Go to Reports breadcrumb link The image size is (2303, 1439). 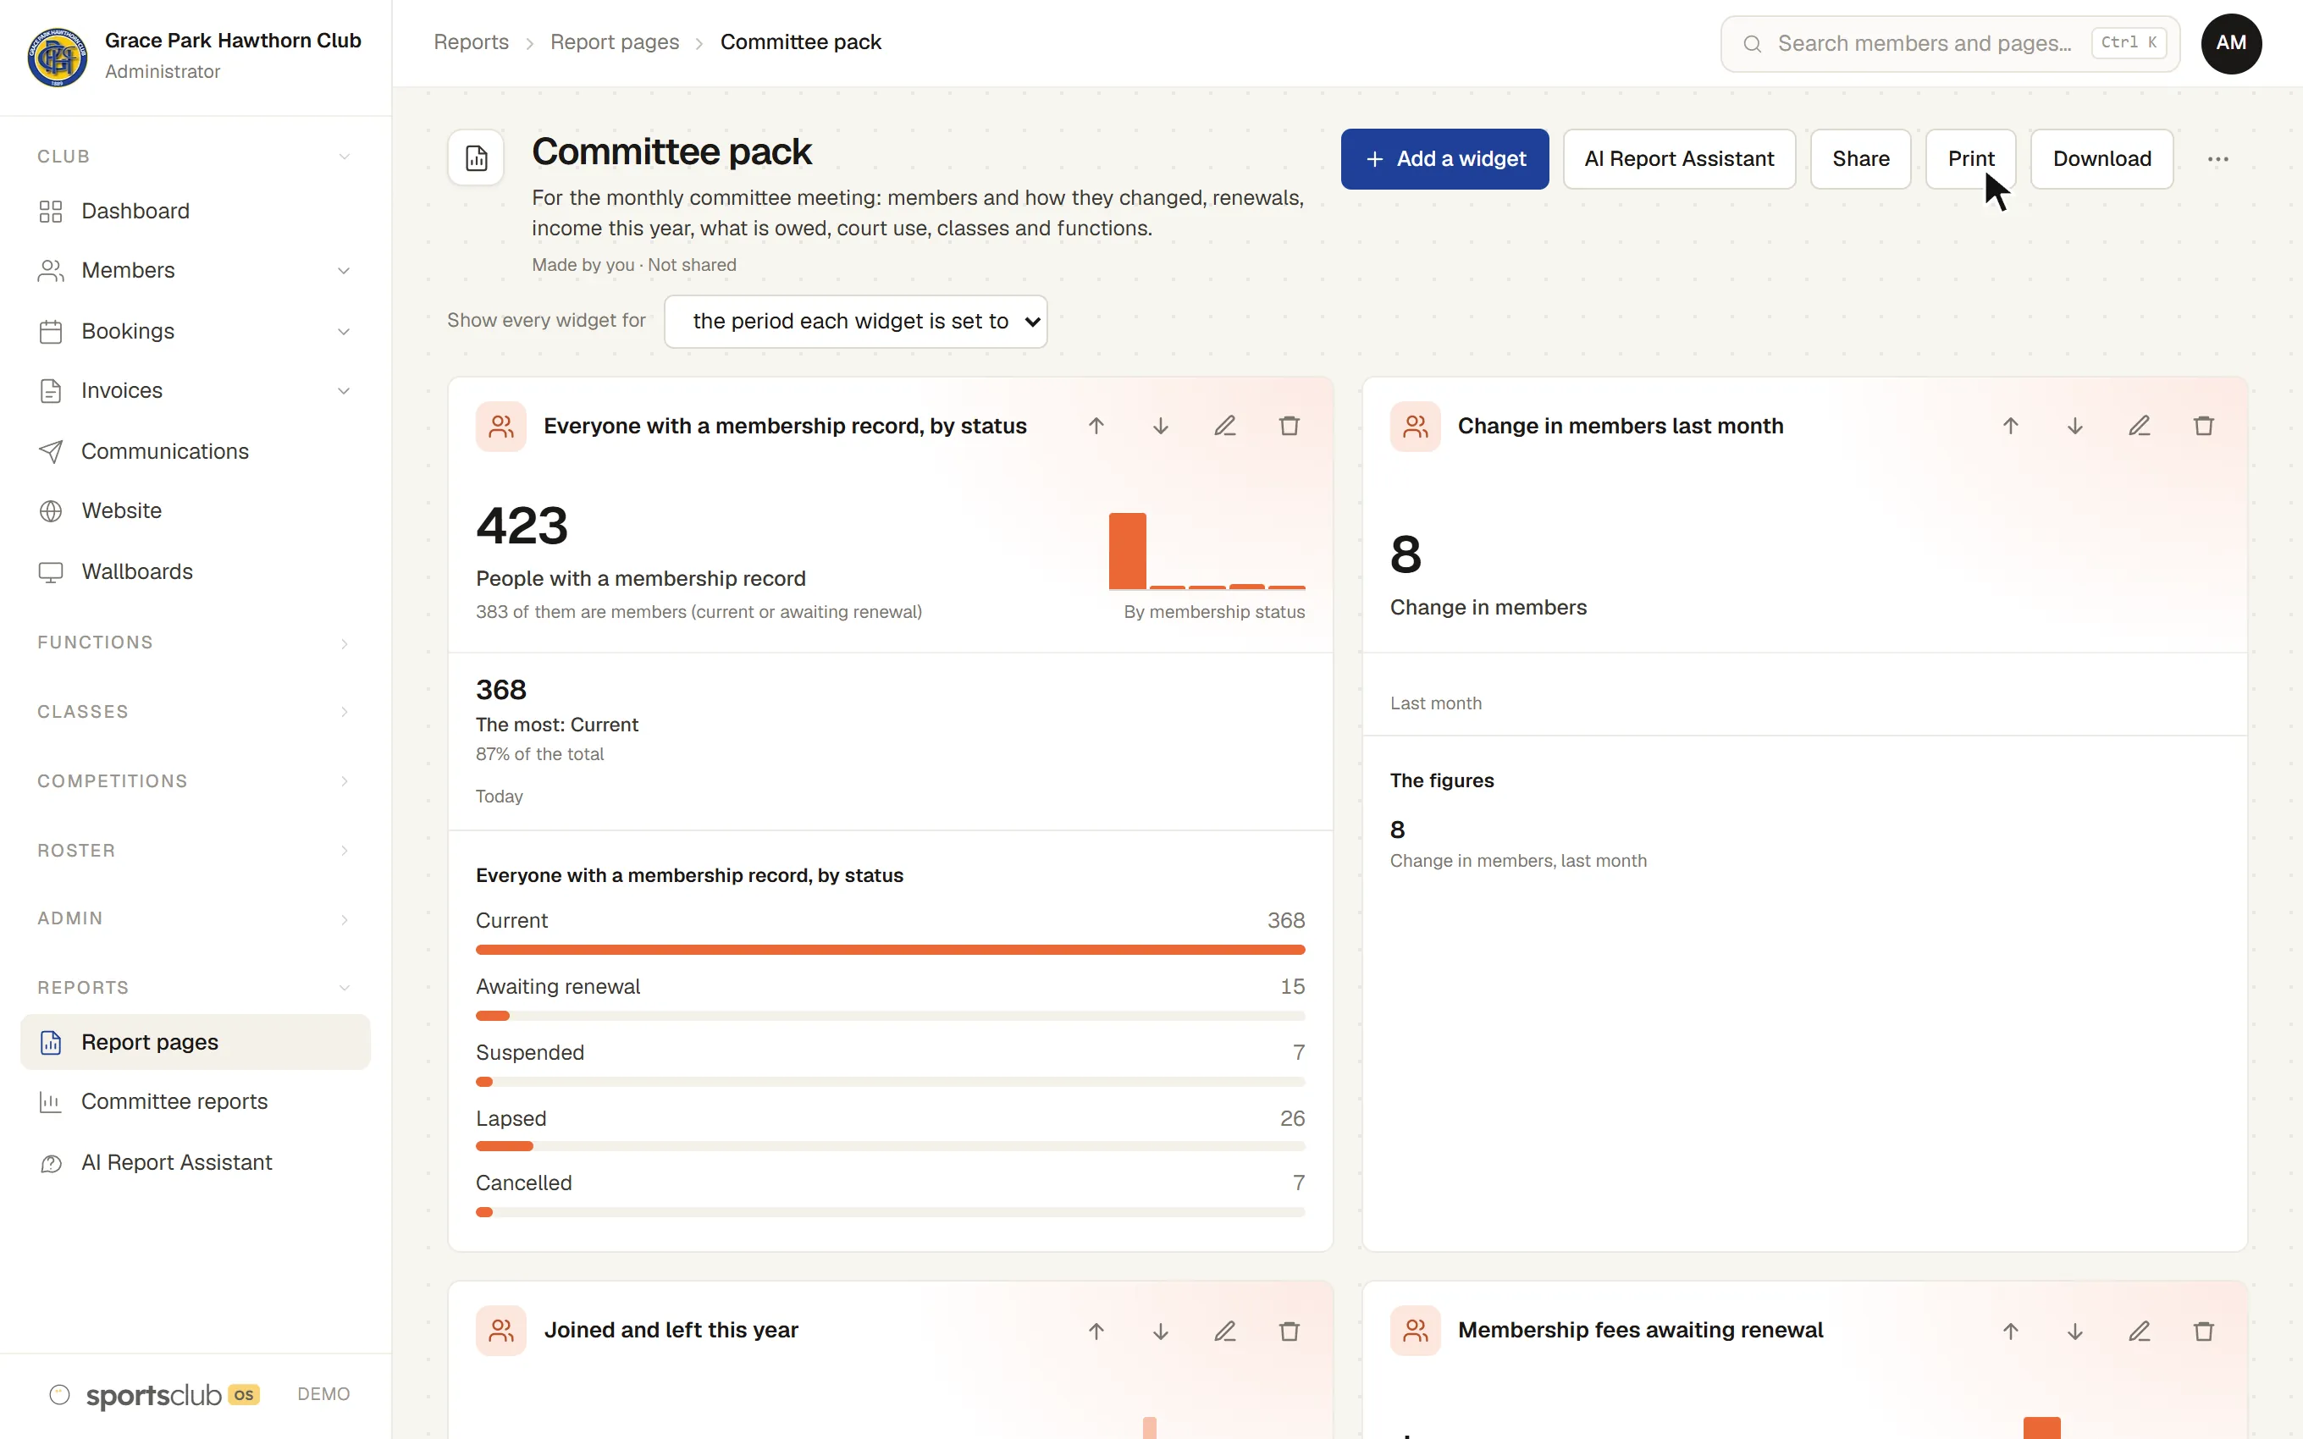[x=471, y=43]
